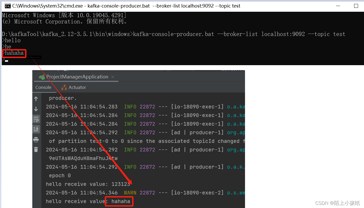
Task: Click the cmd.exe window title text
Action: [126, 6]
